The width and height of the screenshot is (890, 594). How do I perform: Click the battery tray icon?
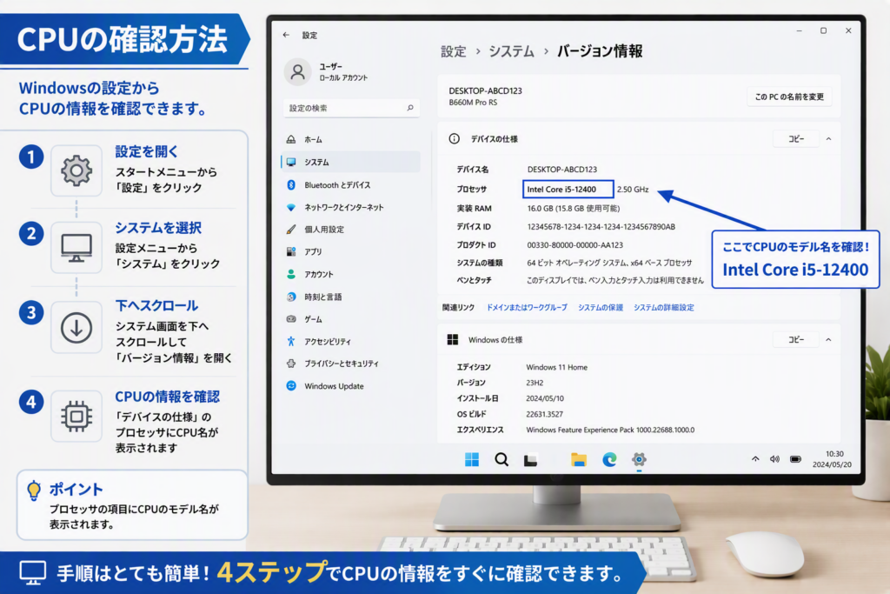796,459
